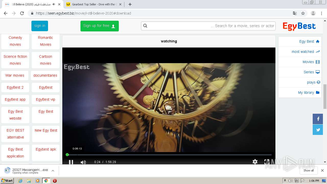This screenshot has height=184, width=327.
Task: Click the taskbar clock 1:06 PM
Action: point(314,181)
